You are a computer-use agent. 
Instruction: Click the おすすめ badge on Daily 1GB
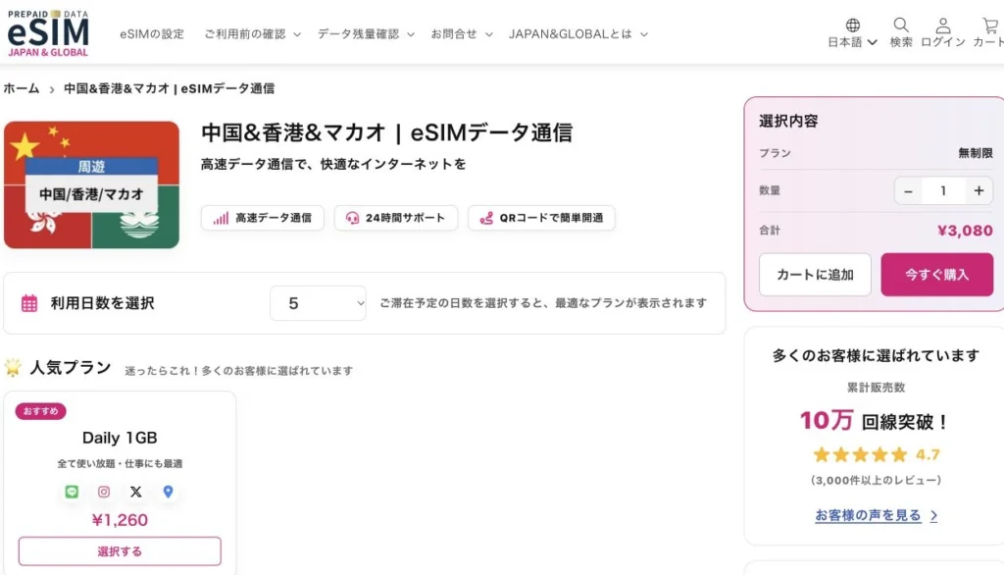[40, 411]
